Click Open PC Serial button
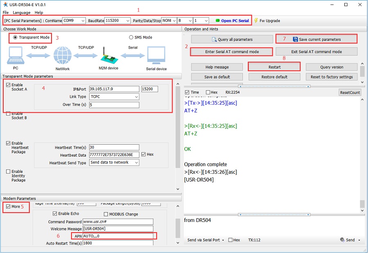This screenshot has width=368, height=253. [x=232, y=21]
